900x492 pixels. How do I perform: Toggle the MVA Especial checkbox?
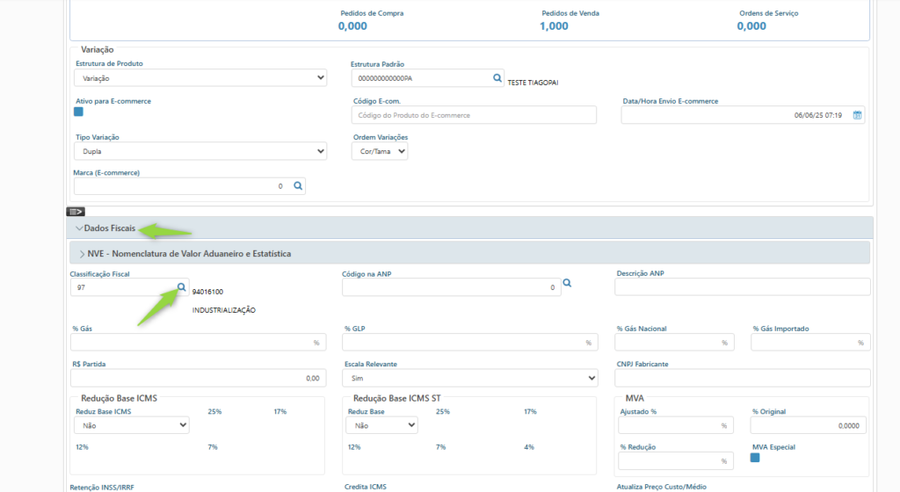(x=755, y=457)
